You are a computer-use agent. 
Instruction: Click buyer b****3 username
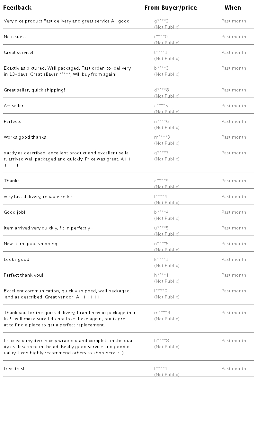[x=162, y=68]
